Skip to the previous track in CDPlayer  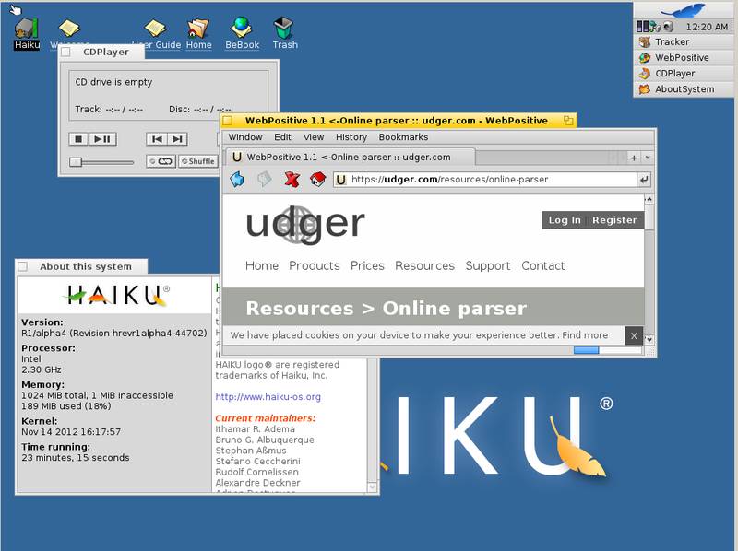pyautogui.click(x=157, y=139)
